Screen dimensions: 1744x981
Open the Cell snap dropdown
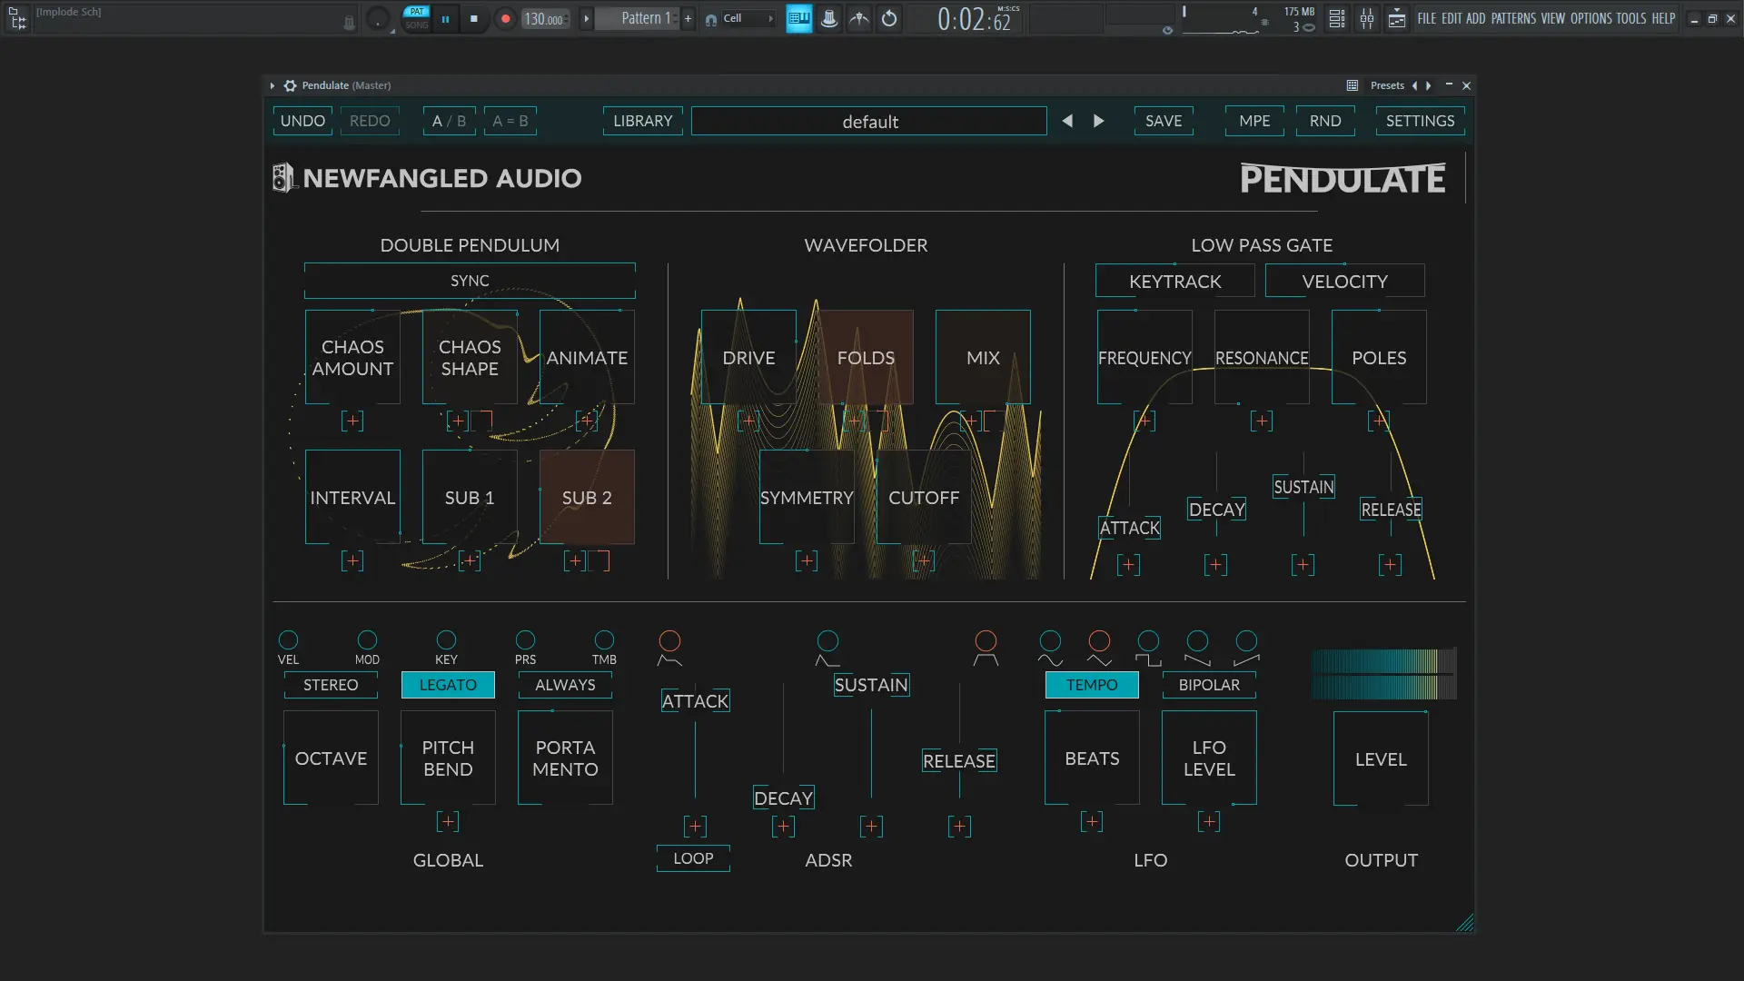click(740, 18)
